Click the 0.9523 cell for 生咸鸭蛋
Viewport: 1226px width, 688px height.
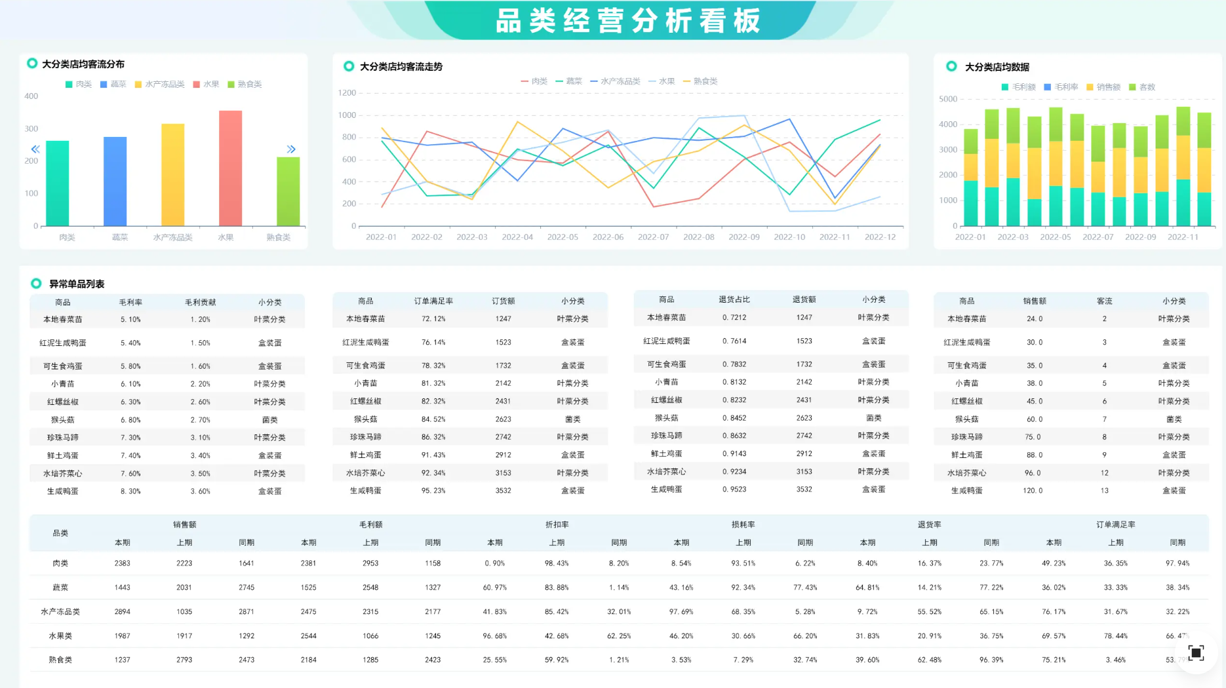[734, 489]
